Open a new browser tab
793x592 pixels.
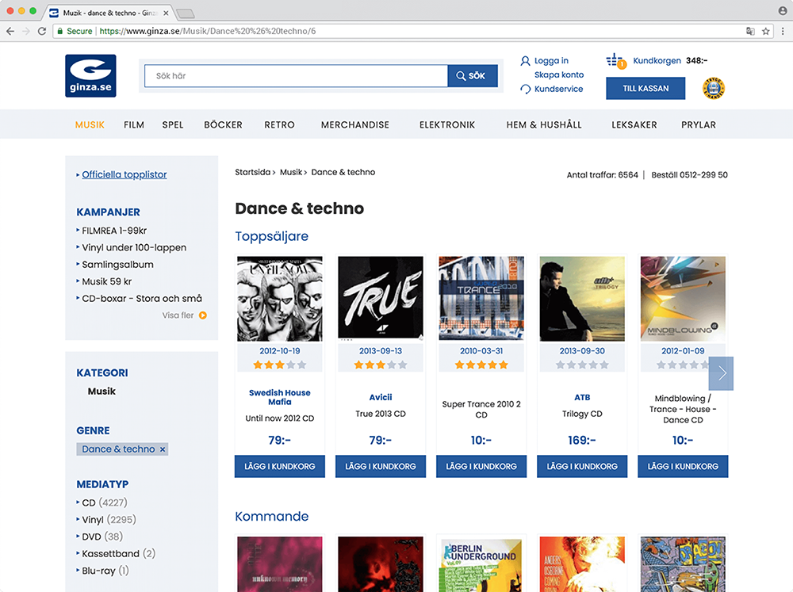185,13
